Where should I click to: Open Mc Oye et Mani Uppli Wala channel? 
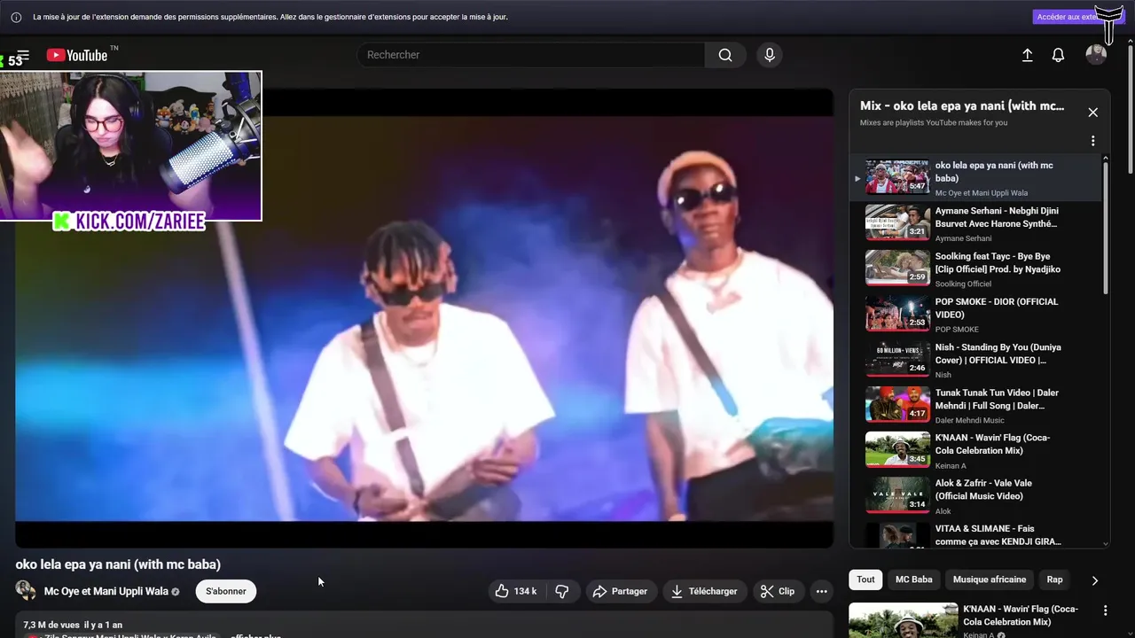(106, 591)
